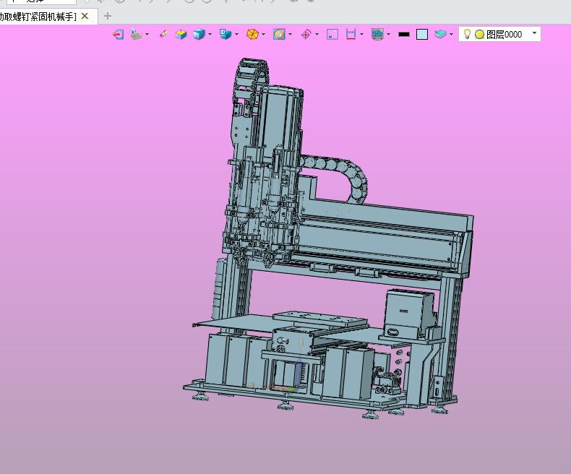Click the eraser tool icon
The width and height of the screenshot is (571, 474).
click(x=163, y=34)
